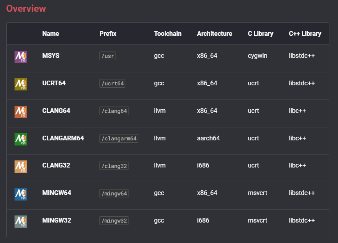Screen dimensions: 338x243
Task: Select the /usr prefix code label
Action: [108, 56]
